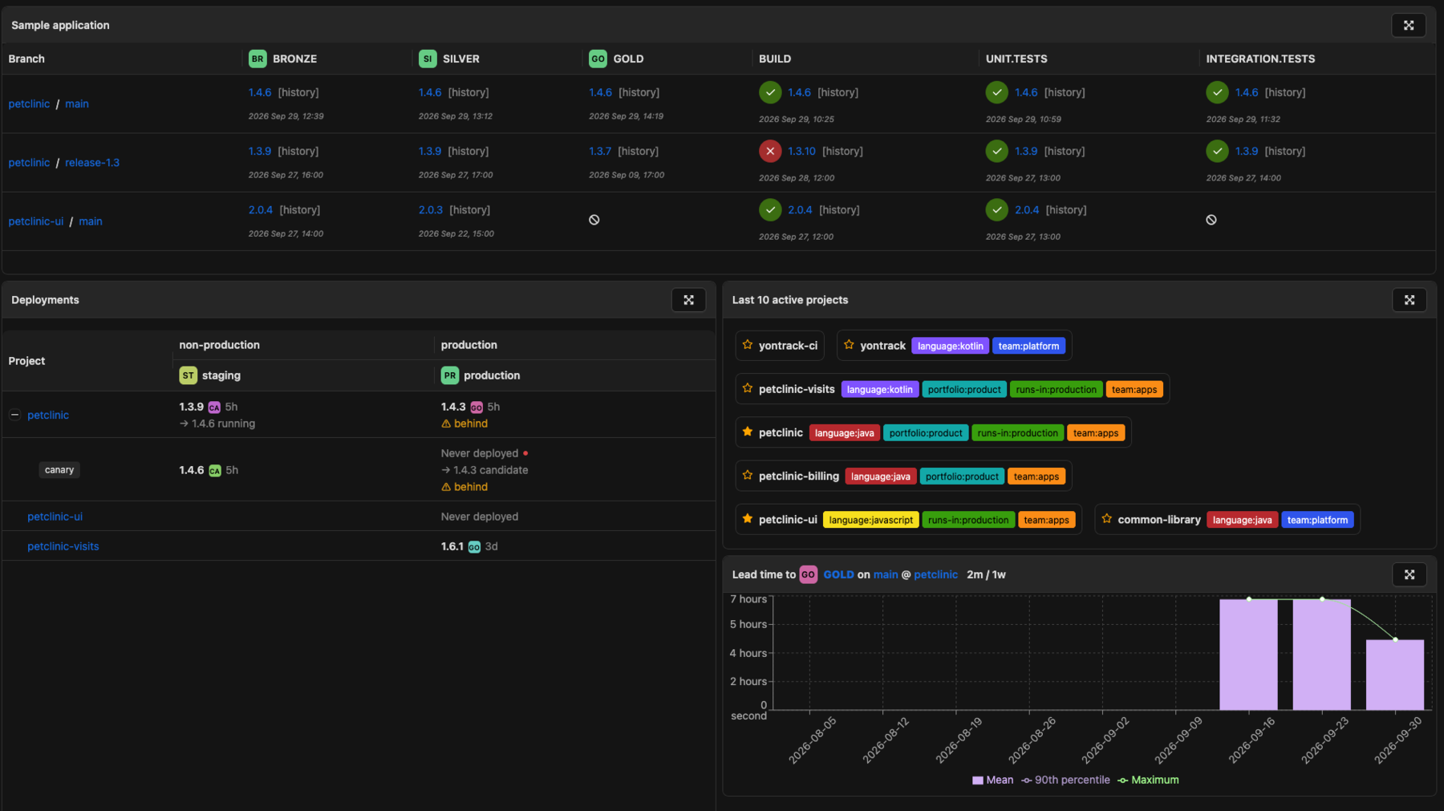1444x811 pixels.
Task: Click build check icon for 2.0.4
Action: 770,210
